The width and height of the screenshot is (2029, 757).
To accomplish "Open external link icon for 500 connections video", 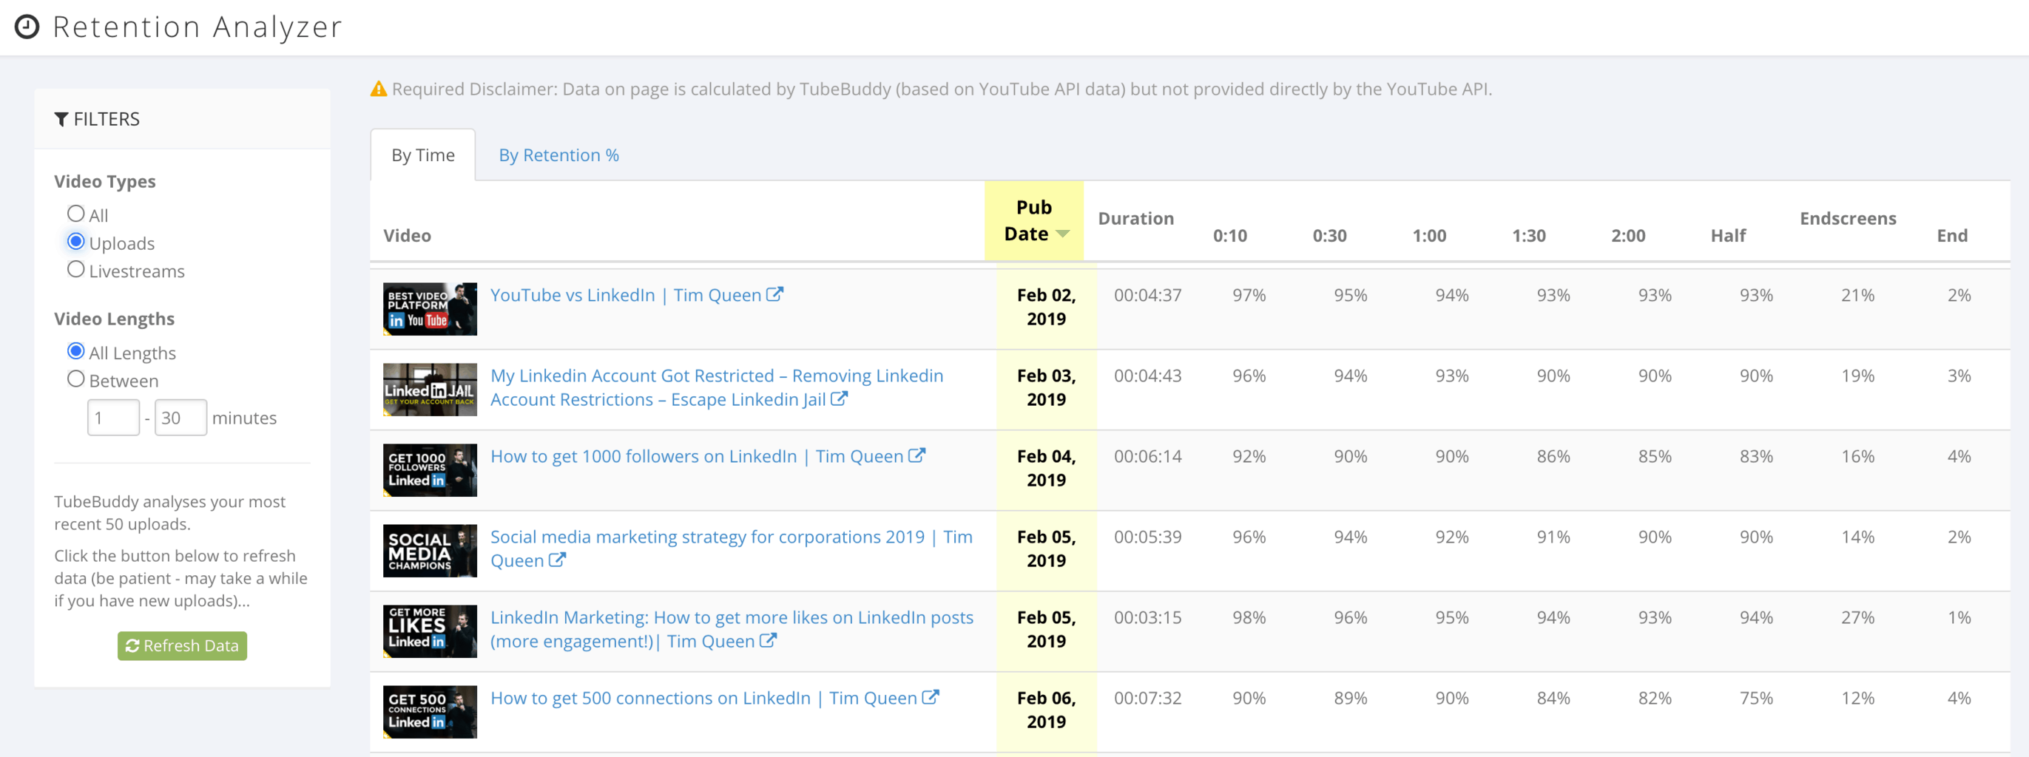I will [931, 697].
